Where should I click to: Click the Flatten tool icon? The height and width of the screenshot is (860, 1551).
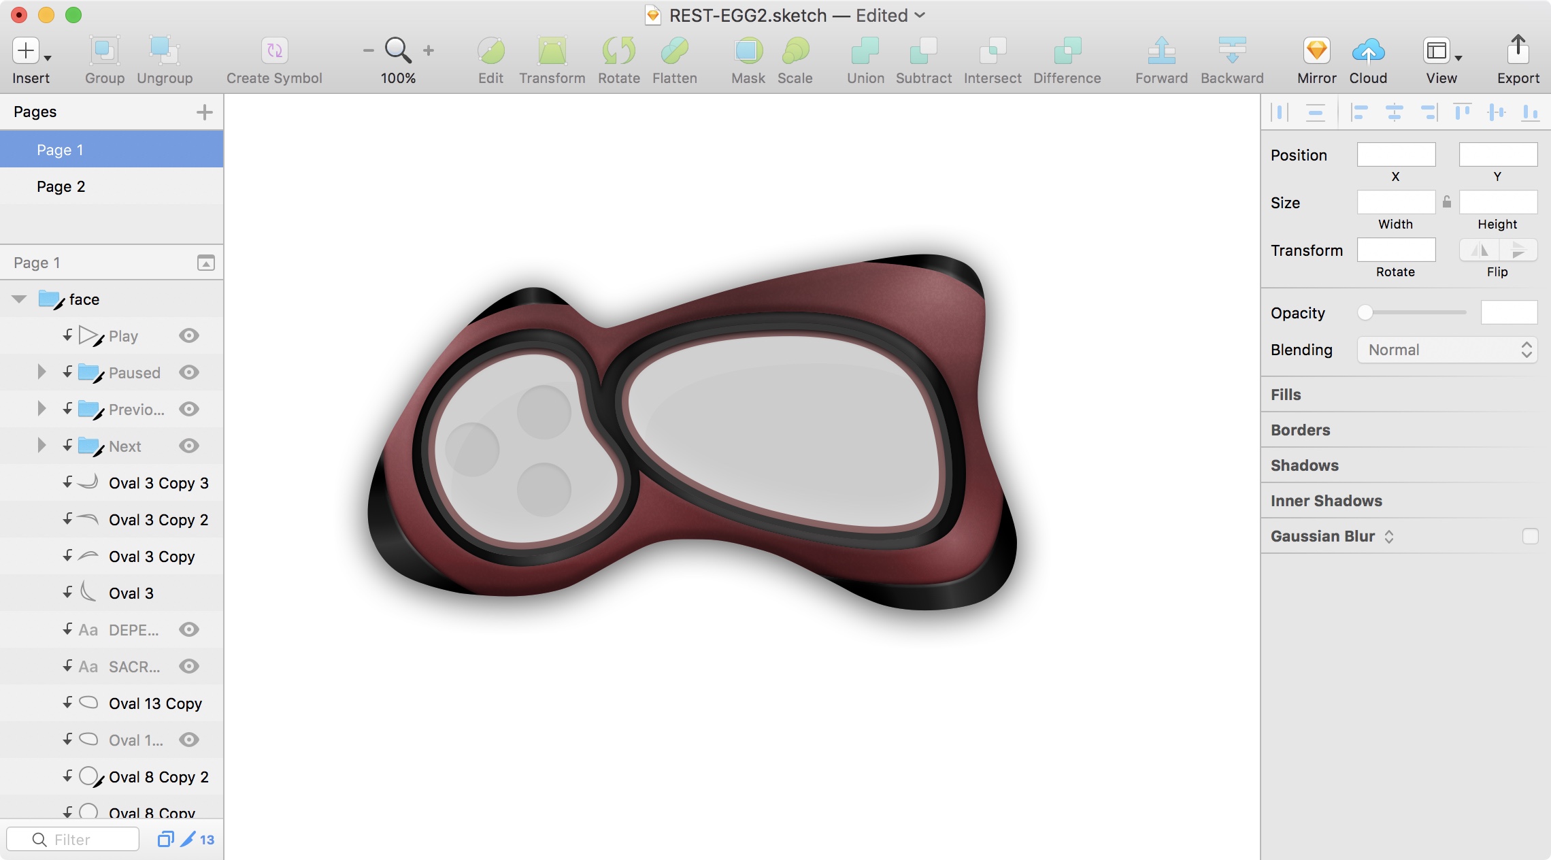pyautogui.click(x=674, y=51)
